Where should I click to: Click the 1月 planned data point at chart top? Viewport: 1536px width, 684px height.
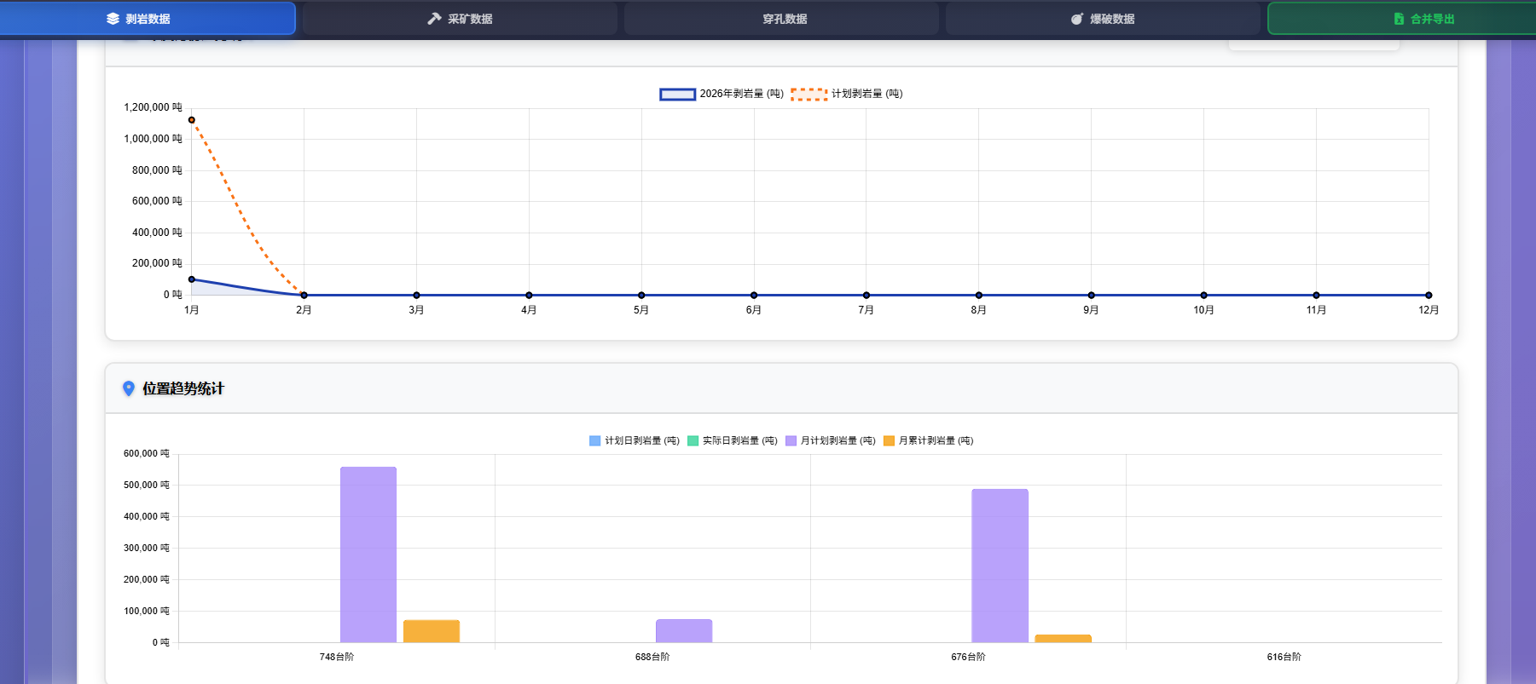pyautogui.click(x=192, y=120)
